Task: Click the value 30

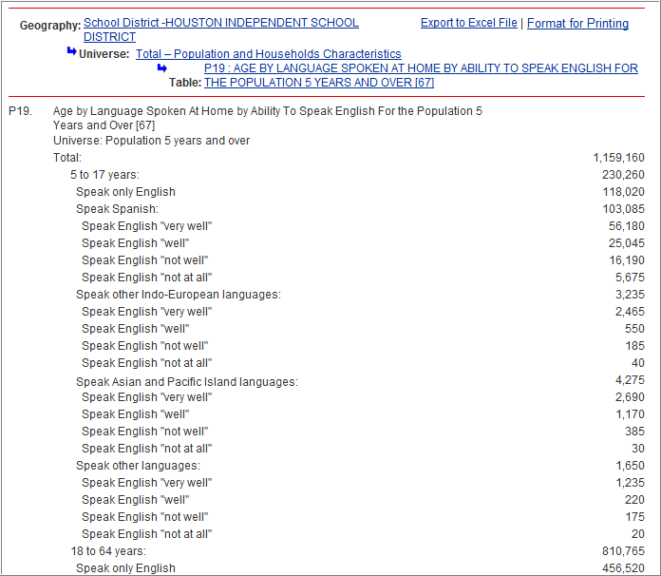Action: 638,449
